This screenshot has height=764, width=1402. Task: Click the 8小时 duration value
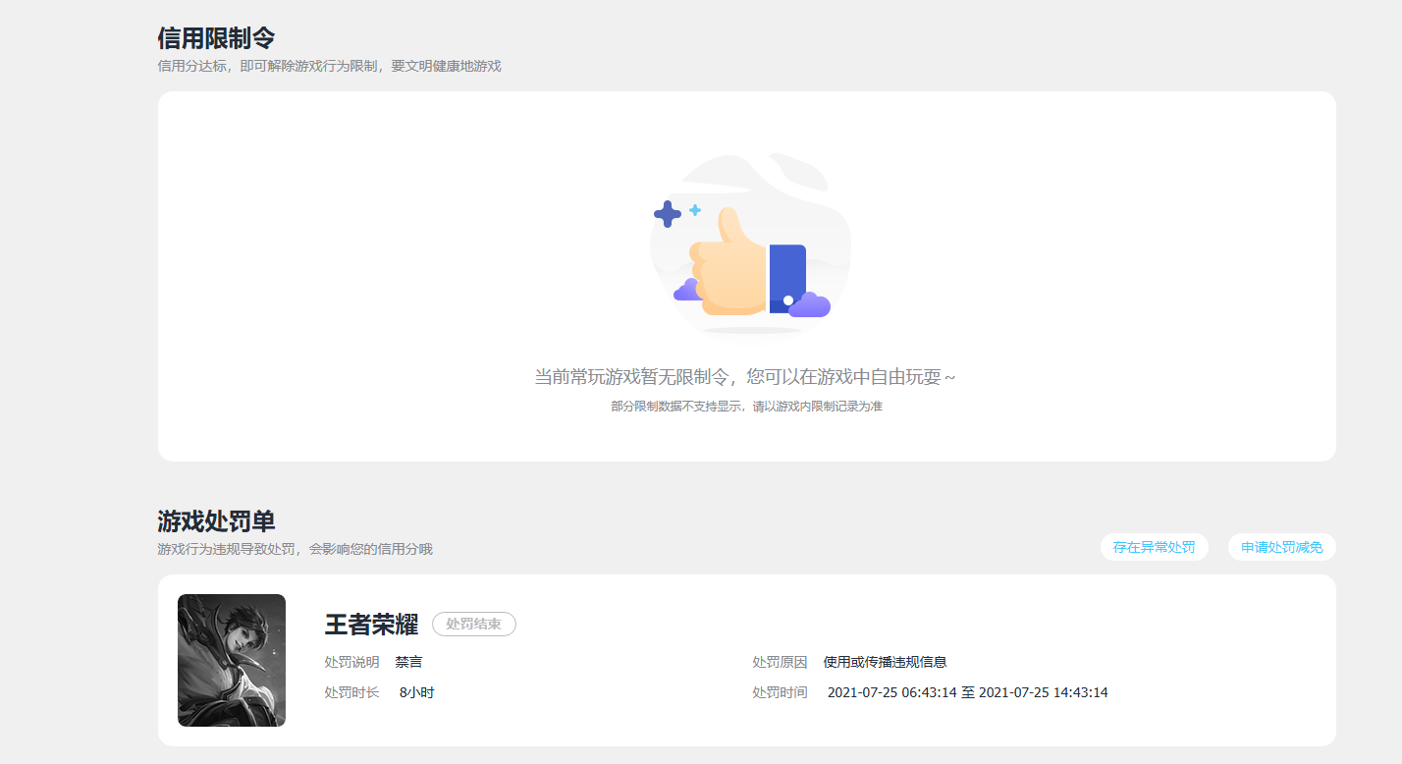pyautogui.click(x=416, y=693)
